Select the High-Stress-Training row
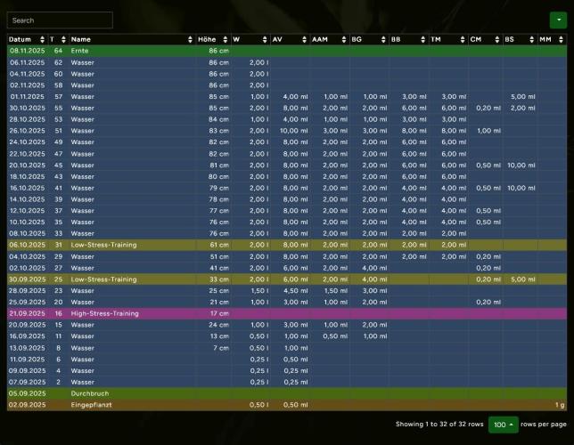The width and height of the screenshot is (574, 445). (x=103, y=313)
